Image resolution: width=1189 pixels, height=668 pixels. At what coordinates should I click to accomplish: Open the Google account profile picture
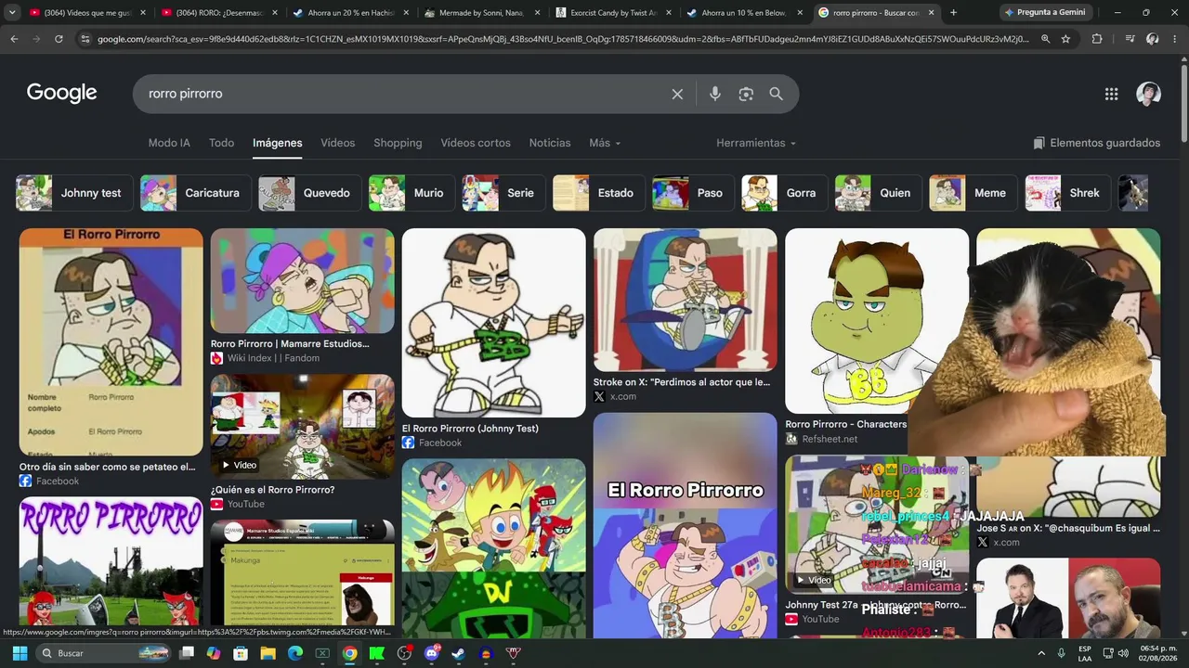pyautogui.click(x=1149, y=94)
